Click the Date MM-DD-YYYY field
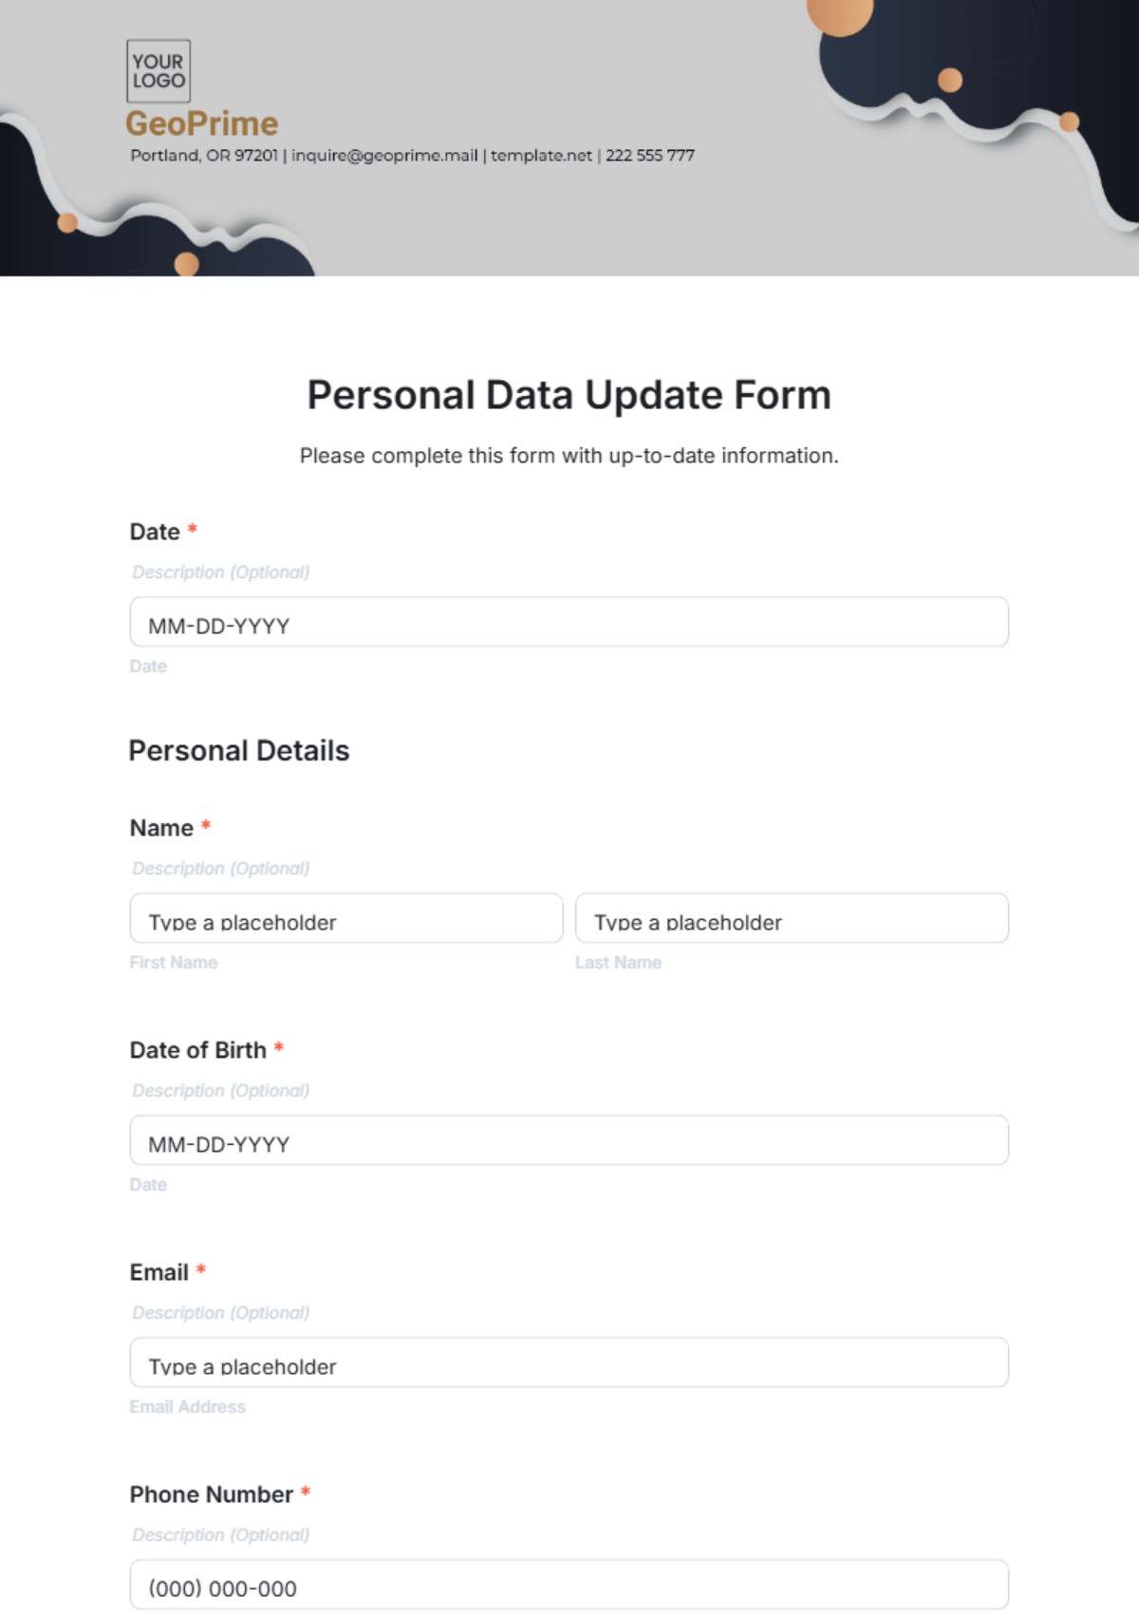The width and height of the screenshot is (1139, 1615). click(x=569, y=622)
